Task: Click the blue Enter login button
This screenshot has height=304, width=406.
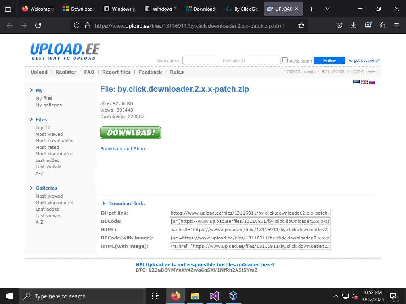Action: click(x=329, y=61)
